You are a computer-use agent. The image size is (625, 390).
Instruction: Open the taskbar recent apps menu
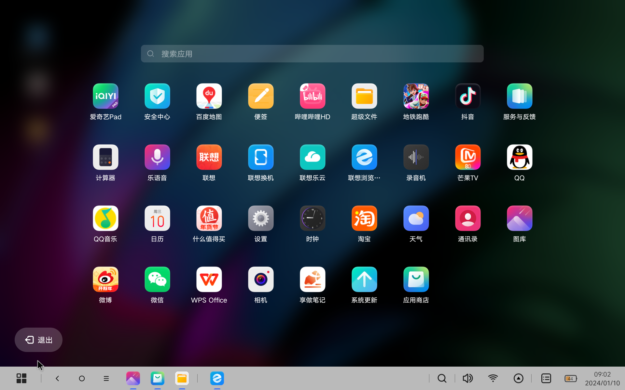106,378
